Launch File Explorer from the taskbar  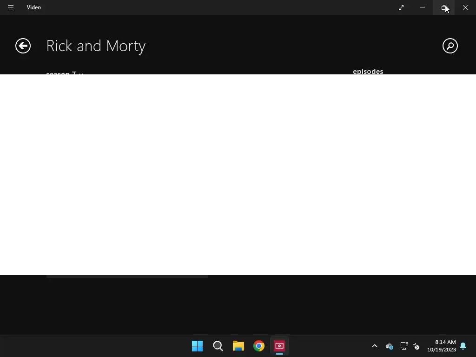click(x=238, y=346)
